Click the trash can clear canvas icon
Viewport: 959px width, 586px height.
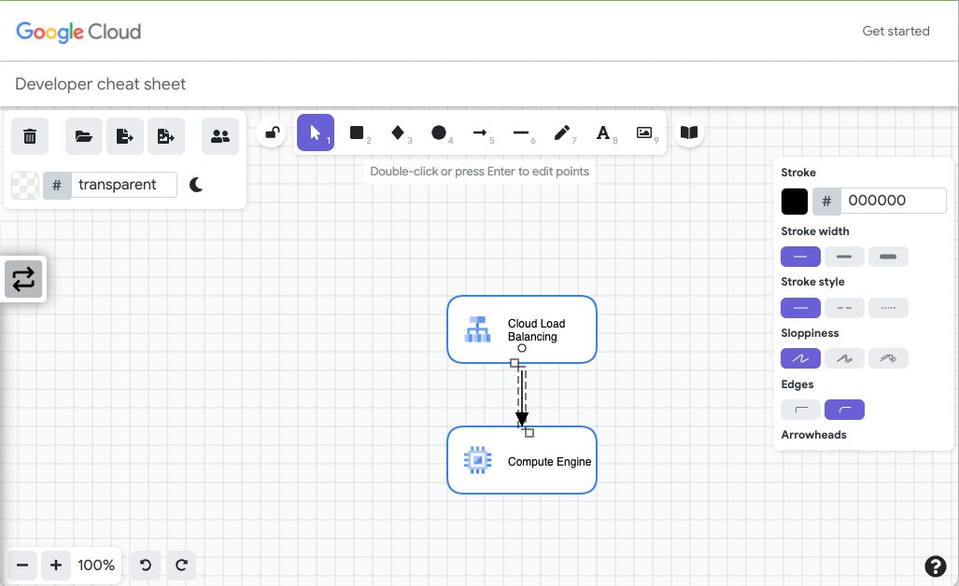[x=29, y=136]
